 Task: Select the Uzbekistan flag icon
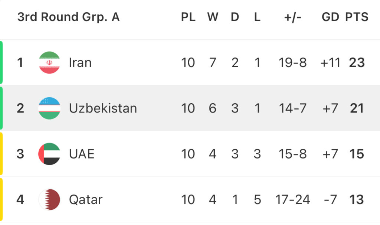pyautogui.click(x=49, y=108)
